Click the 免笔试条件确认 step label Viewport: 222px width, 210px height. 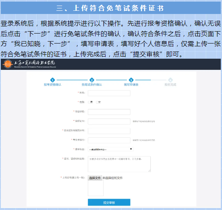pyautogui.click(x=92, y=85)
